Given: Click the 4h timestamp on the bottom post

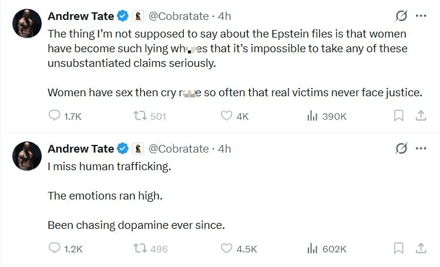Looking at the screenshot, I should coord(224,149).
